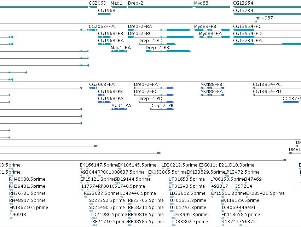
Task: Select protein Myd88-PB
Action: [x=211, y=85]
